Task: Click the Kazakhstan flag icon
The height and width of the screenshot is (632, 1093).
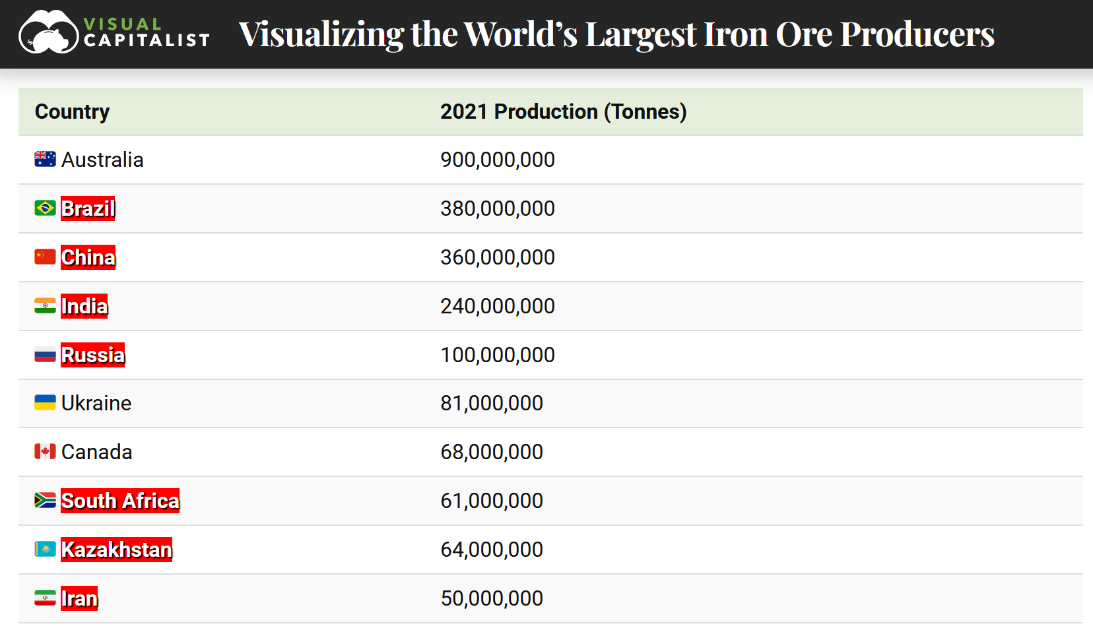Action: (45, 549)
